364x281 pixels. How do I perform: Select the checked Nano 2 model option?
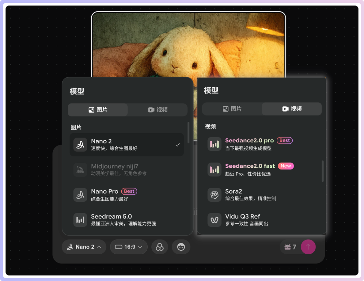point(127,145)
